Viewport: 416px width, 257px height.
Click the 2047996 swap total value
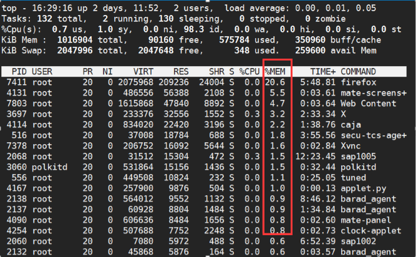(75, 51)
